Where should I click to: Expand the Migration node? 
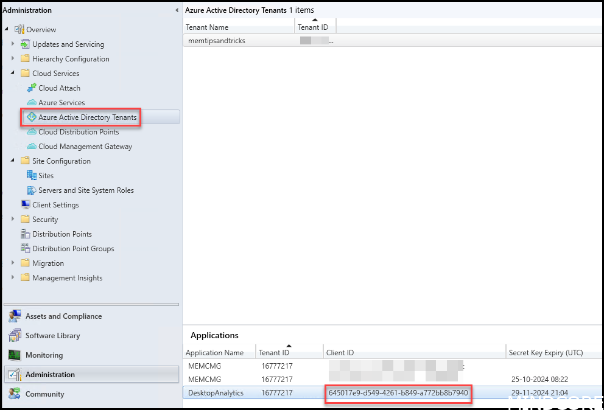13,263
